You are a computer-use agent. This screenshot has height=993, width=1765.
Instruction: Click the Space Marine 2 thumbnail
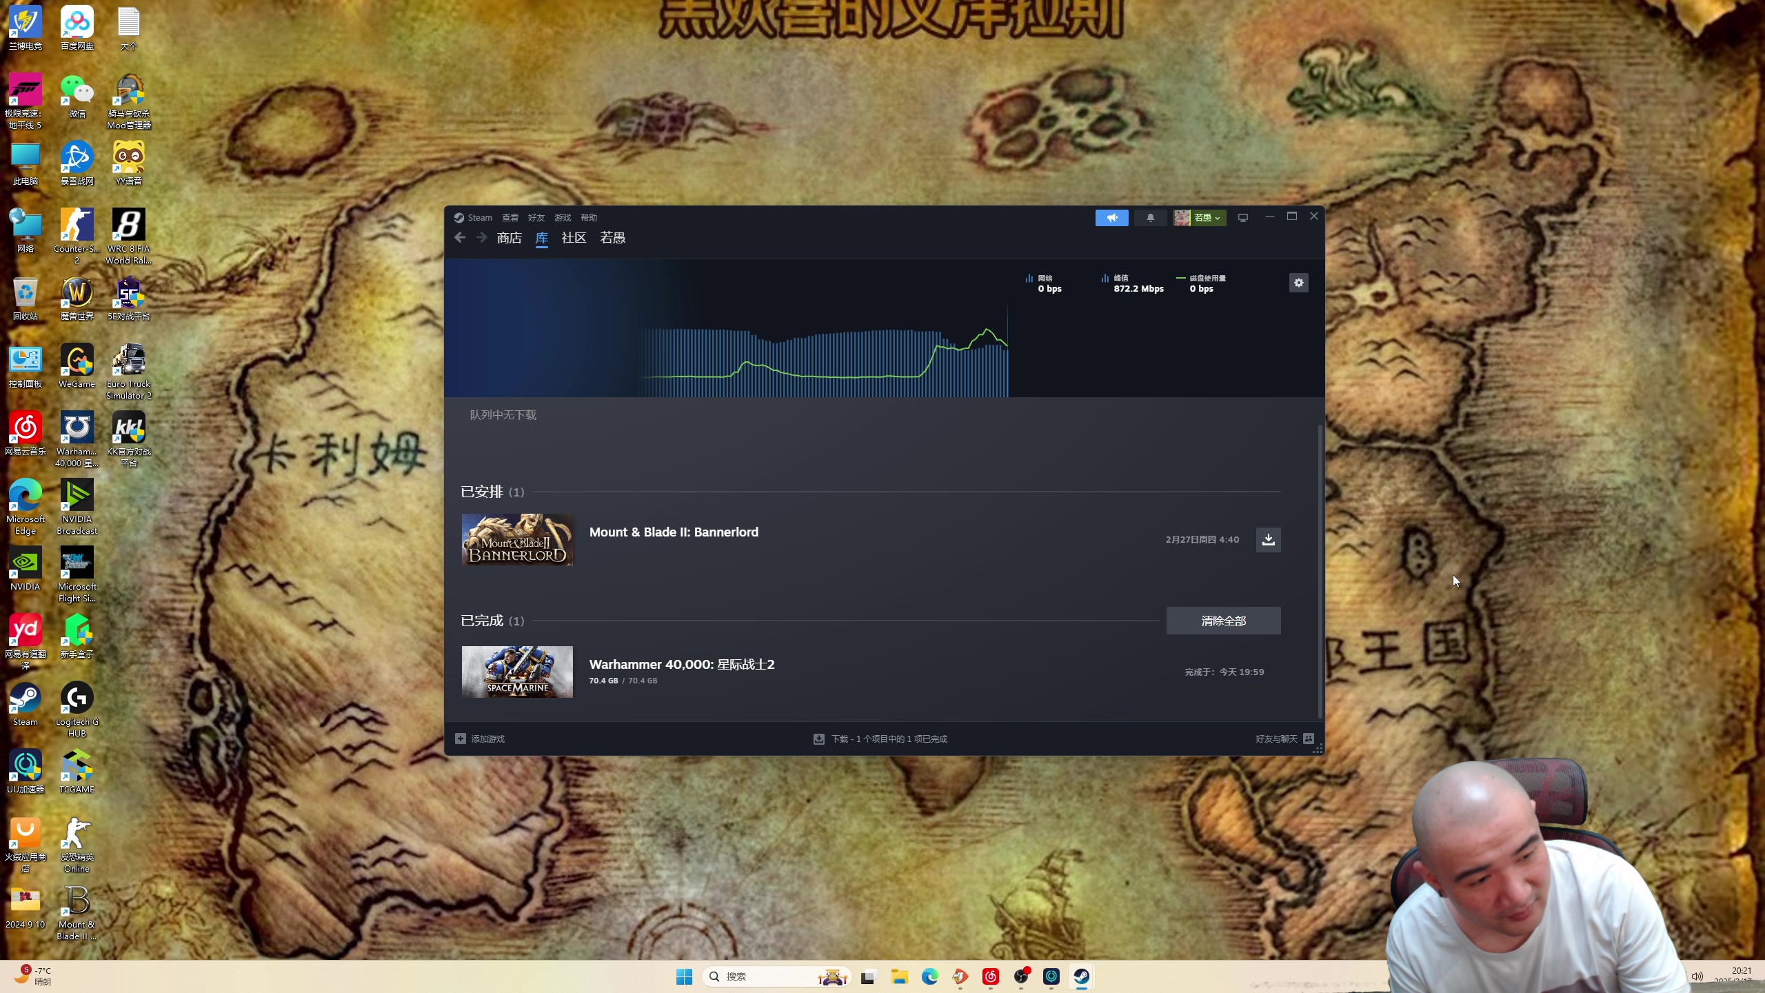(517, 672)
